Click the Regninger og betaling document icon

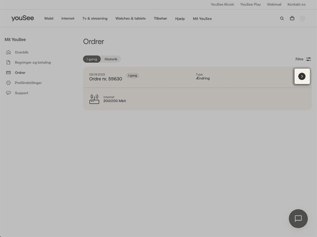tap(8, 62)
